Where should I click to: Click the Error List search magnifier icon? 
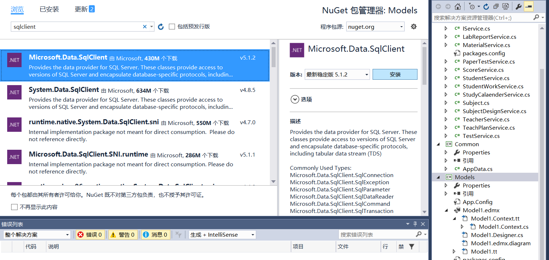418,235
